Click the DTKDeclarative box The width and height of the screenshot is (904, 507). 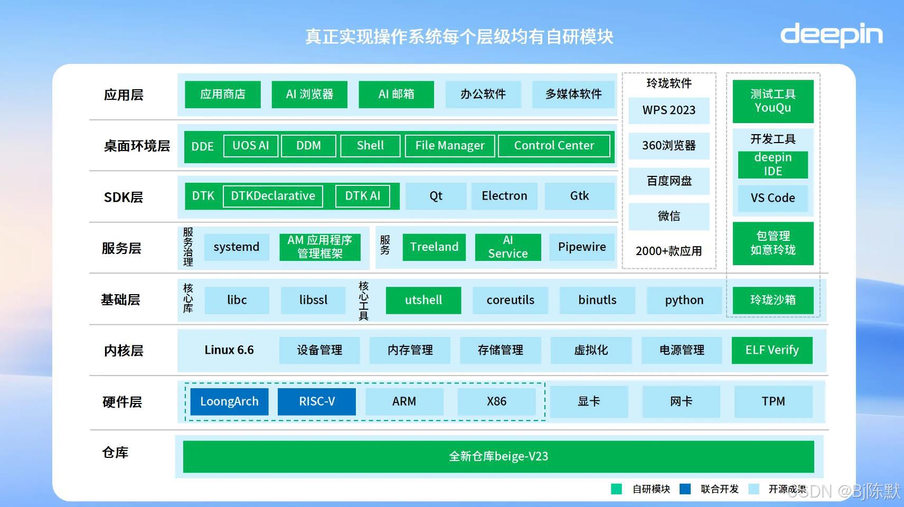click(x=273, y=196)
